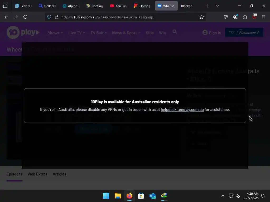Save page to Pocket
Image resolution: width=270 pixels, height=202 pixels.
pyautogui.click(x=226, y=17)
